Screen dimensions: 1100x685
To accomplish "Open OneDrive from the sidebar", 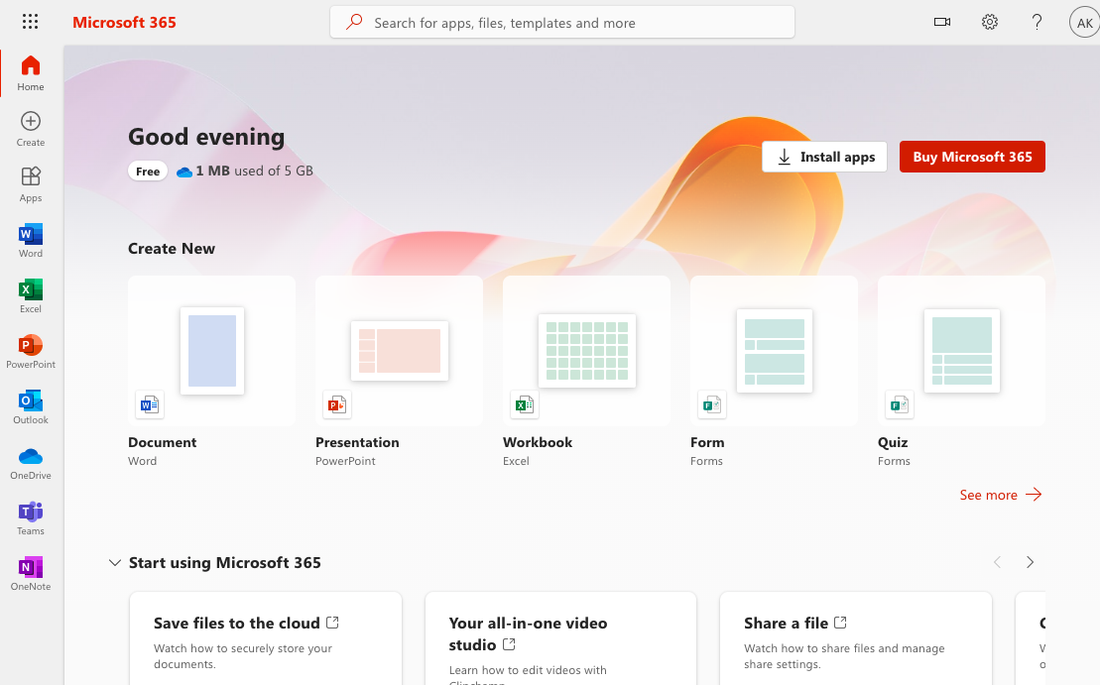I will (x=31, y=461).
